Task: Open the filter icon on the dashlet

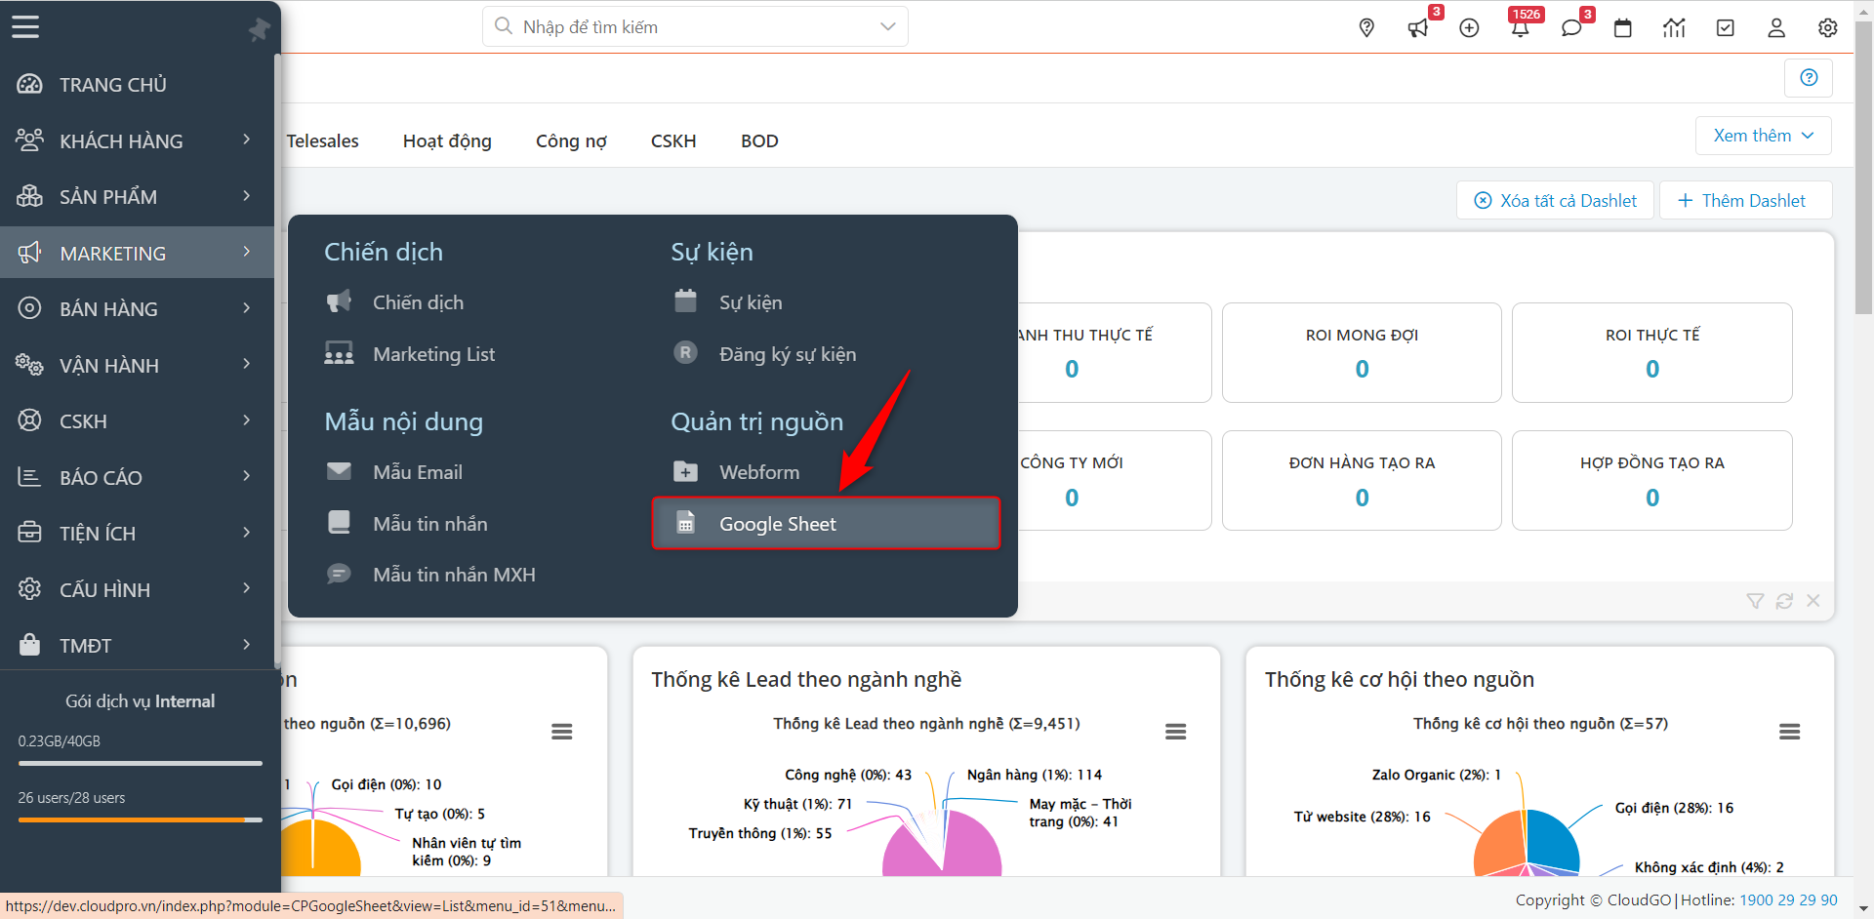Action: pyautogui.click(x=1755, y=601)
